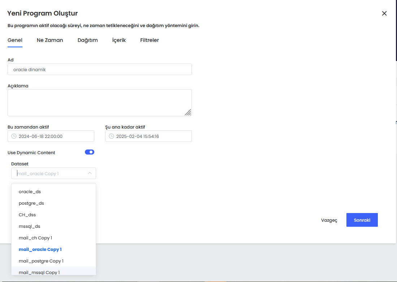Viewport: 397px width, 282px height.
Task: Select mssql_ds dataset option
Action: [x=29, y=226]
